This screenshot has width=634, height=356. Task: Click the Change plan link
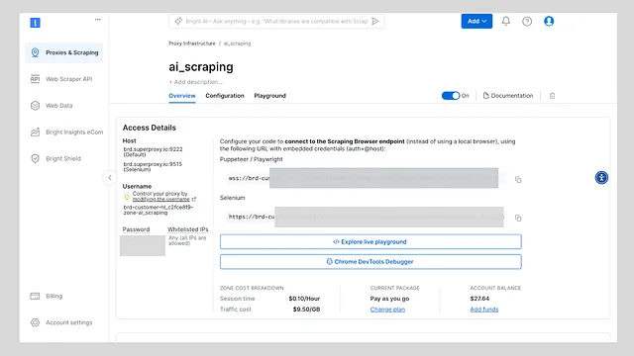coord(387,310)
